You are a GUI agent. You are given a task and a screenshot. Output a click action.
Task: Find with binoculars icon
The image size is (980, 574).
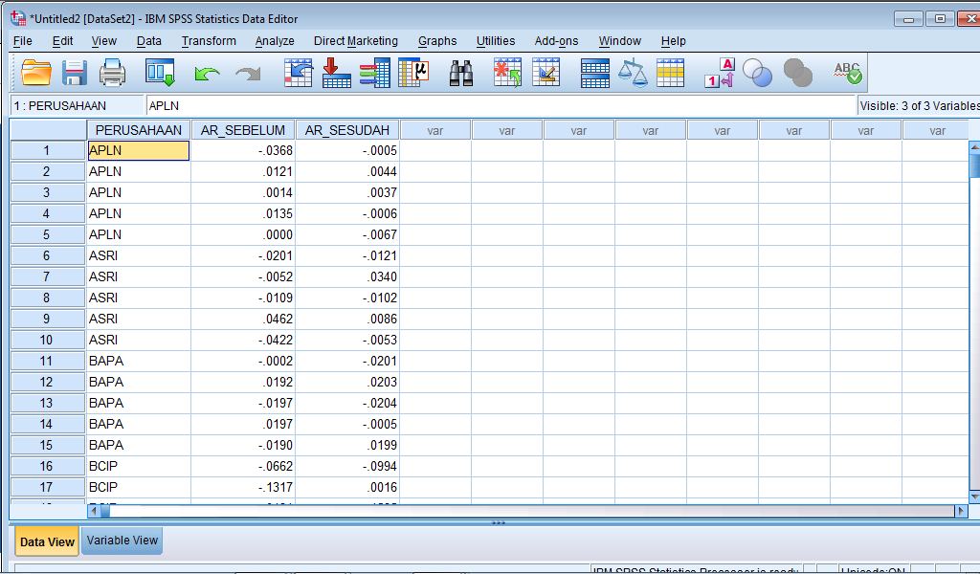461,73
